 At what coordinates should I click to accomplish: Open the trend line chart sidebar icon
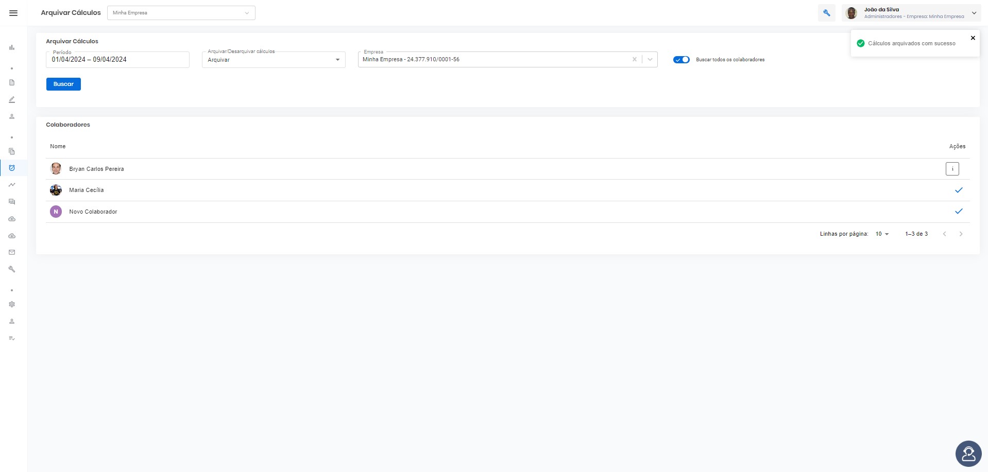pos(12,185)
